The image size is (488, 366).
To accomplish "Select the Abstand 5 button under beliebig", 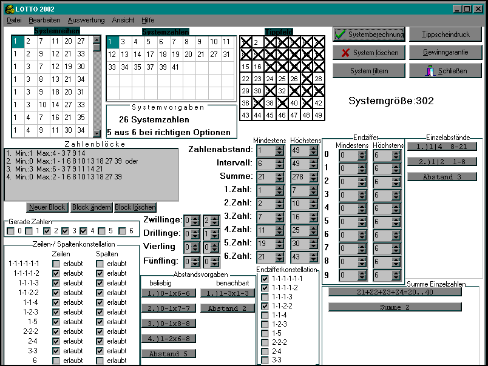I will pyautogui.click(x=169, y=353).
